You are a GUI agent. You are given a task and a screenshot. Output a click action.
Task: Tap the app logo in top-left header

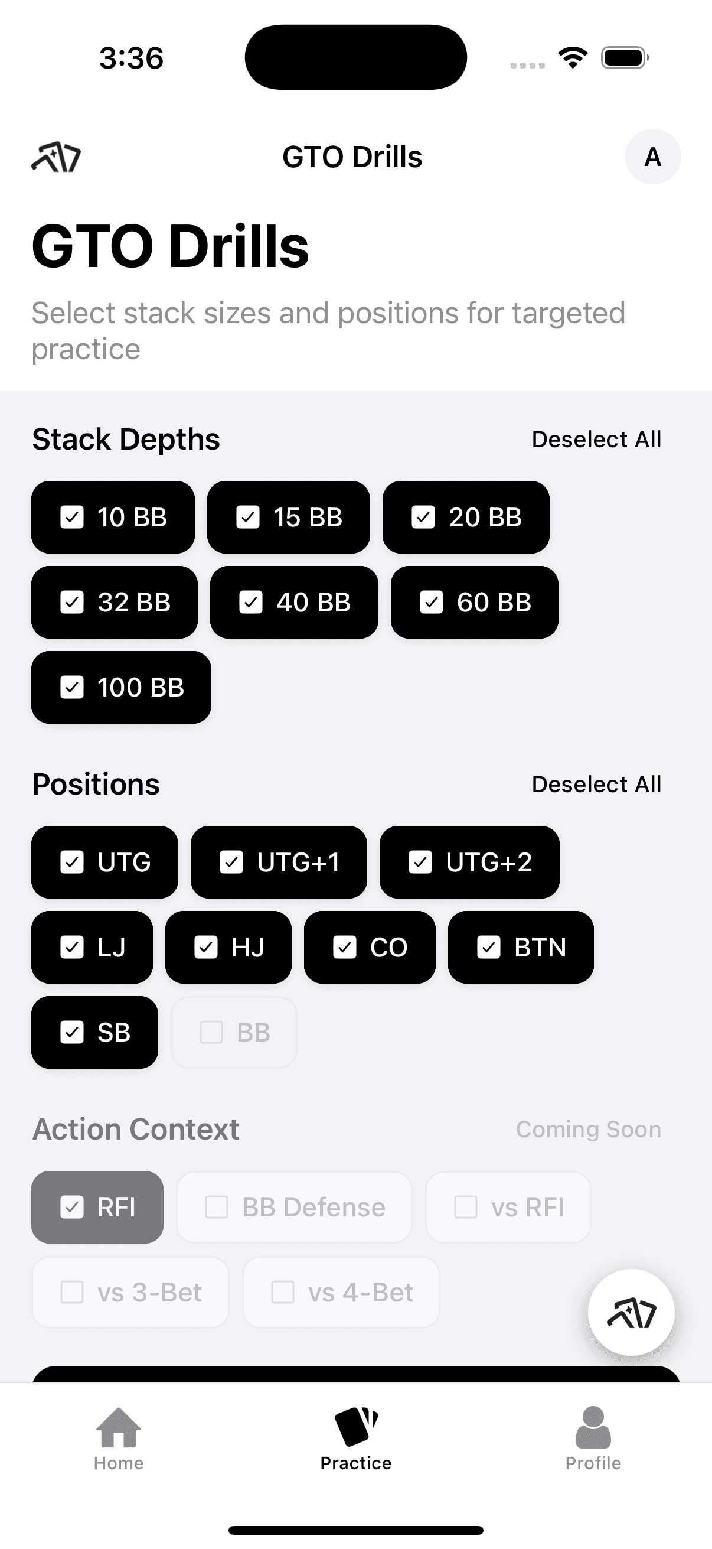coord(56,157)
